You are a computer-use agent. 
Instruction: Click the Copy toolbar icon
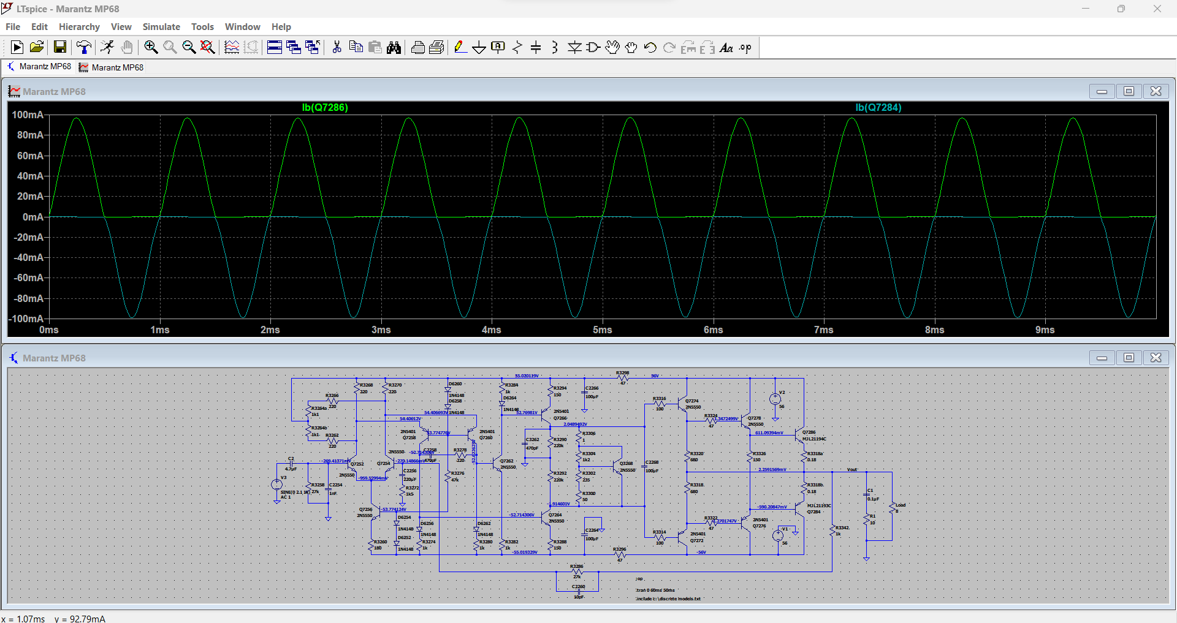coord(356,47)
